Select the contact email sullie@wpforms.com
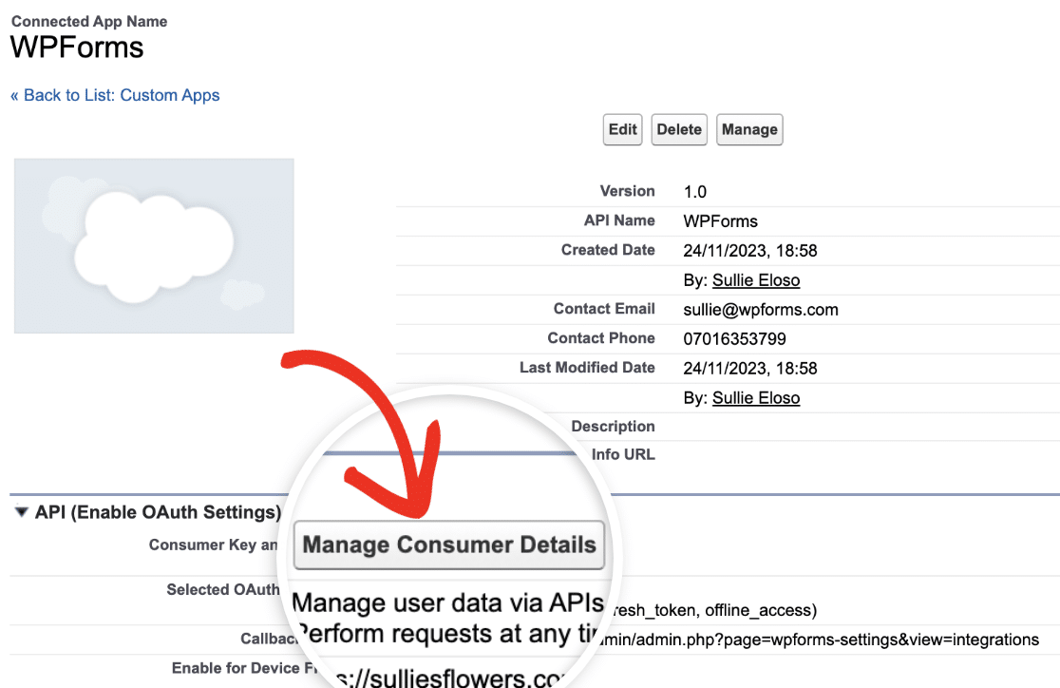This screenshot has width=1060, height=688. pos(761,310)
